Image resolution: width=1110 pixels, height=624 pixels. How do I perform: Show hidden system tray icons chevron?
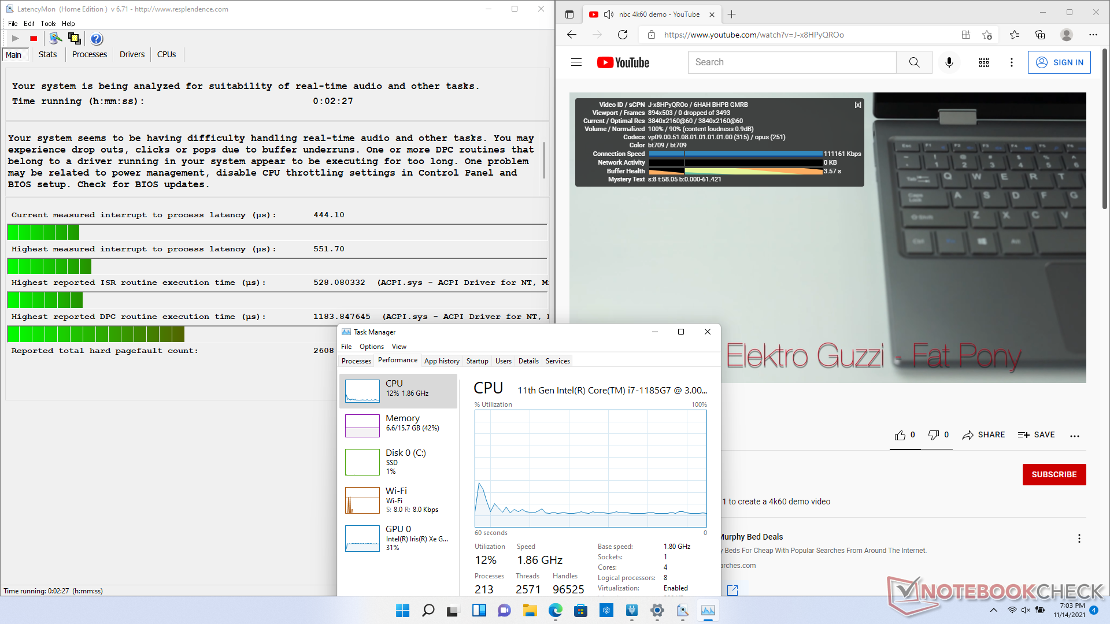pos(993,610)
